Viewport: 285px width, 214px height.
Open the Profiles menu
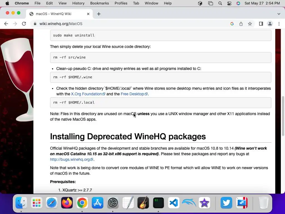[x=121, y=3]
